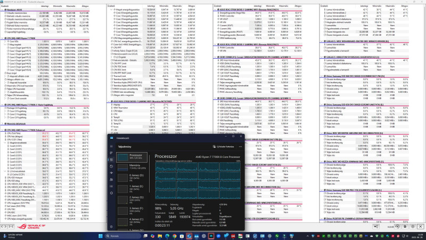Open Startup apps icon in Task Manager
The width and height of the screenshot is (426, 240).
coord(111,173)
